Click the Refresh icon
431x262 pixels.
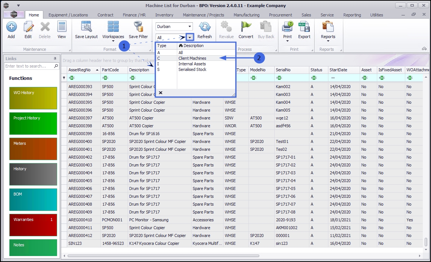(204, 28)
